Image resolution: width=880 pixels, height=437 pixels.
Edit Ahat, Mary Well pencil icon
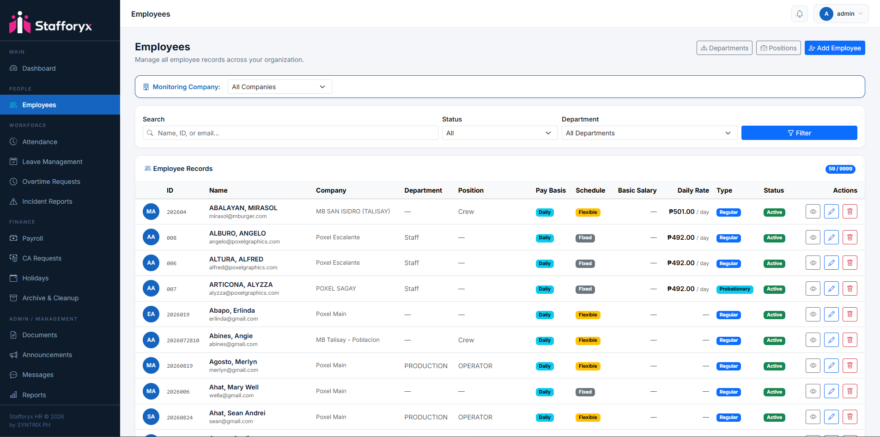click(x=831, y=391)
